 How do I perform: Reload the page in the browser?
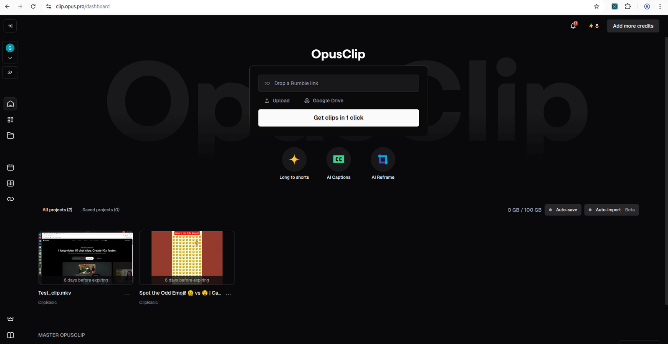(x=33, y=6)
